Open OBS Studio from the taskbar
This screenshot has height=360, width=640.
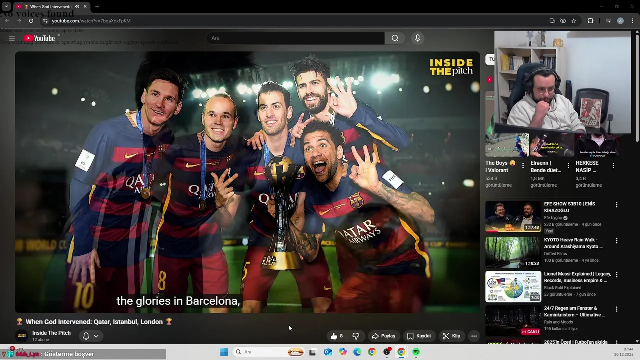tap(387, 352)
